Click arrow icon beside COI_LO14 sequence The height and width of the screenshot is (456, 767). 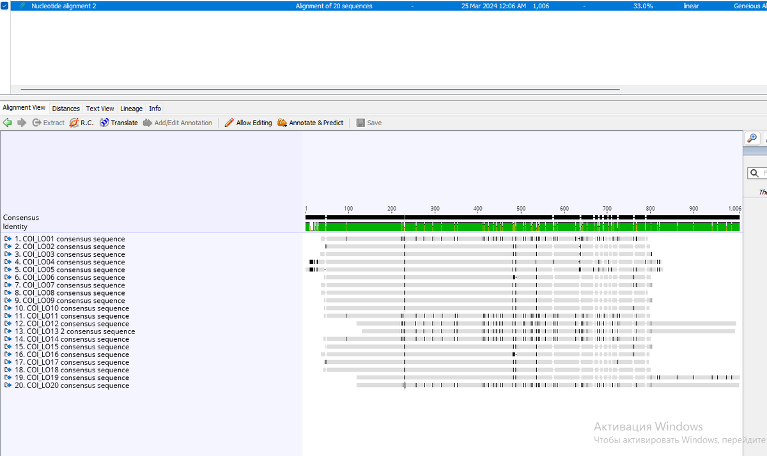pos(8,339)
